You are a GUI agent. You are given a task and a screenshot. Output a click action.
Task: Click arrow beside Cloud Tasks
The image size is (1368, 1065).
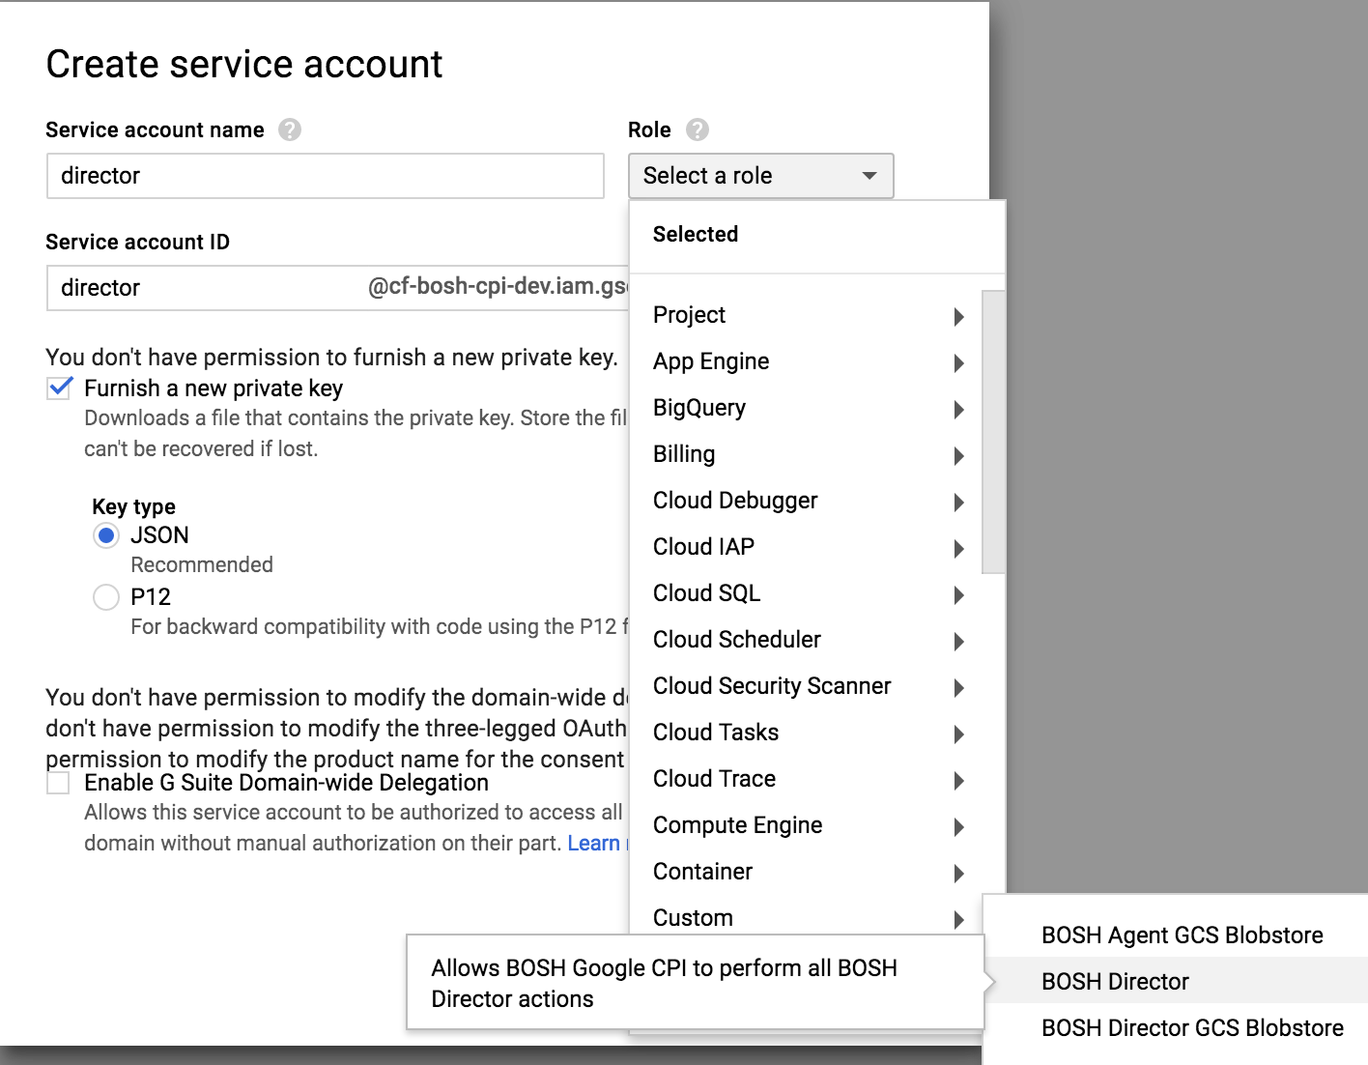pyautogui.click(x=958, y=734)
